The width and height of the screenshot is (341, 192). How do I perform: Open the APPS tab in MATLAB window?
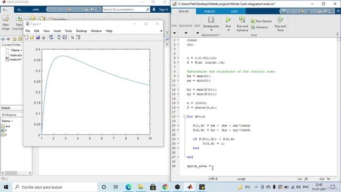36,10
